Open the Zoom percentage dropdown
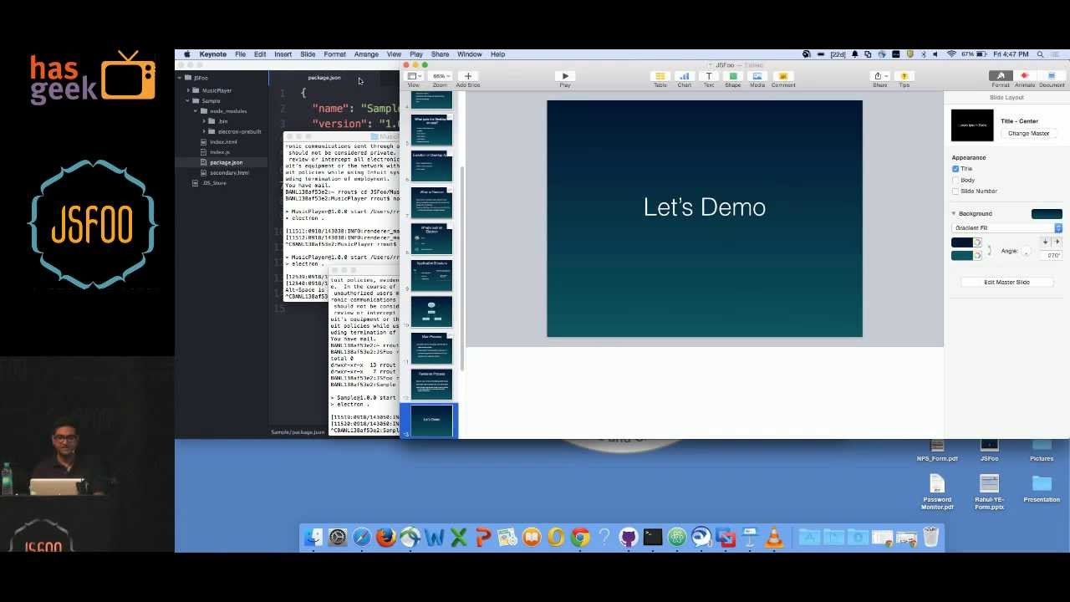Viewport: 1070px width, 602px height. click(x=440, y=76)
